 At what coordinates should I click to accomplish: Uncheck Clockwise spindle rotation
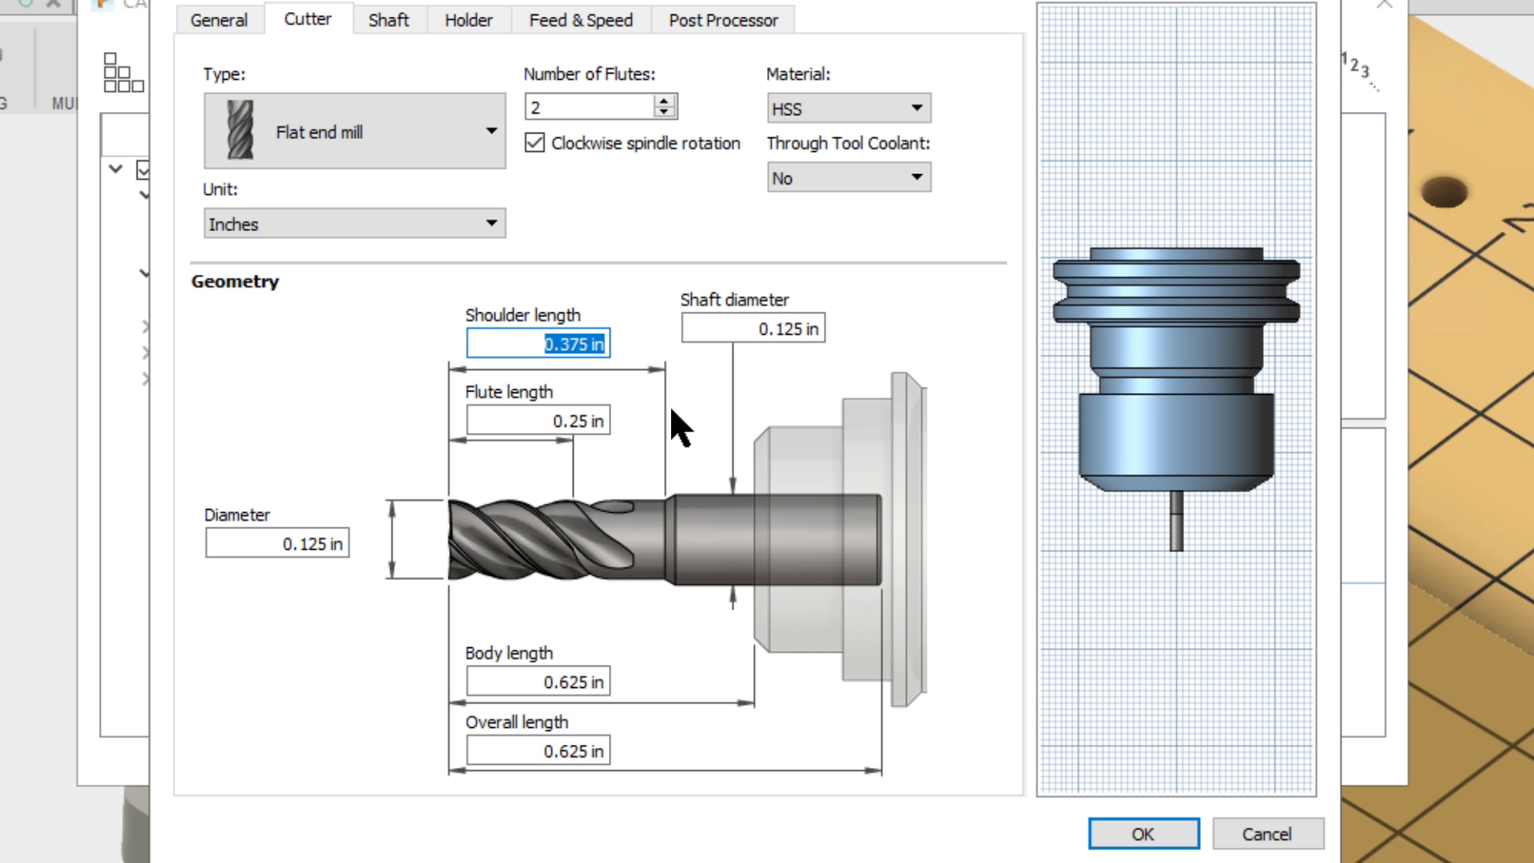pos(535,142)
